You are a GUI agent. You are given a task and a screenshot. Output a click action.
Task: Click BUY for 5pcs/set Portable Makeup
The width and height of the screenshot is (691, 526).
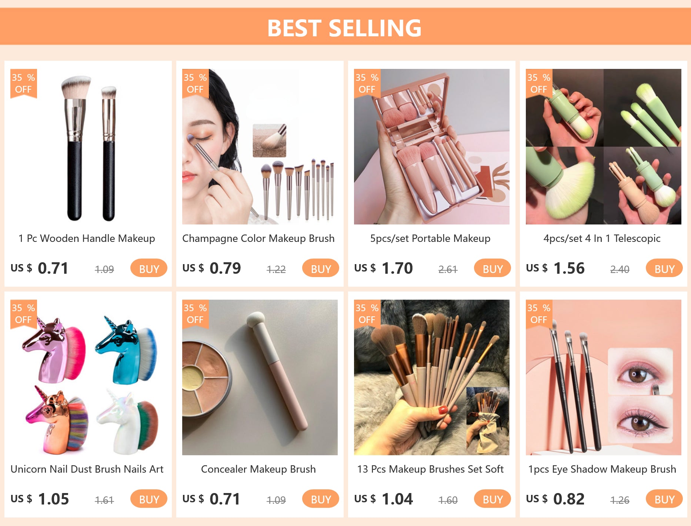pos(493,268)
